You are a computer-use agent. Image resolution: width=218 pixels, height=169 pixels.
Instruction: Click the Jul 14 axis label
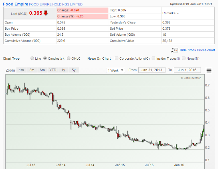[x=90, y=165]
